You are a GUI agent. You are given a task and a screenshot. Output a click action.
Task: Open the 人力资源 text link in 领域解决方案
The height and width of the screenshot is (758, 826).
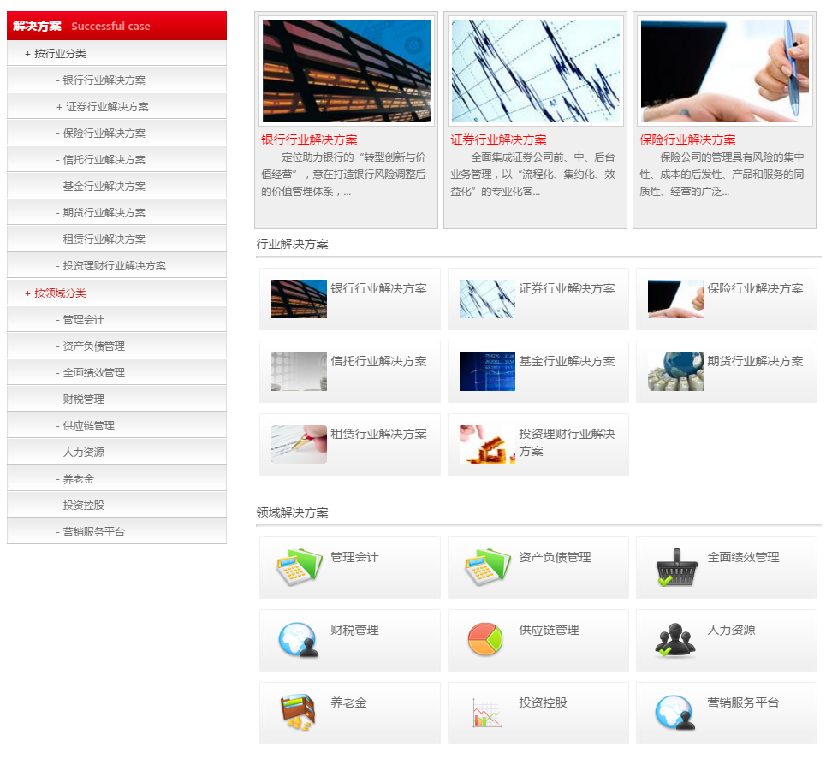point(731,630)
